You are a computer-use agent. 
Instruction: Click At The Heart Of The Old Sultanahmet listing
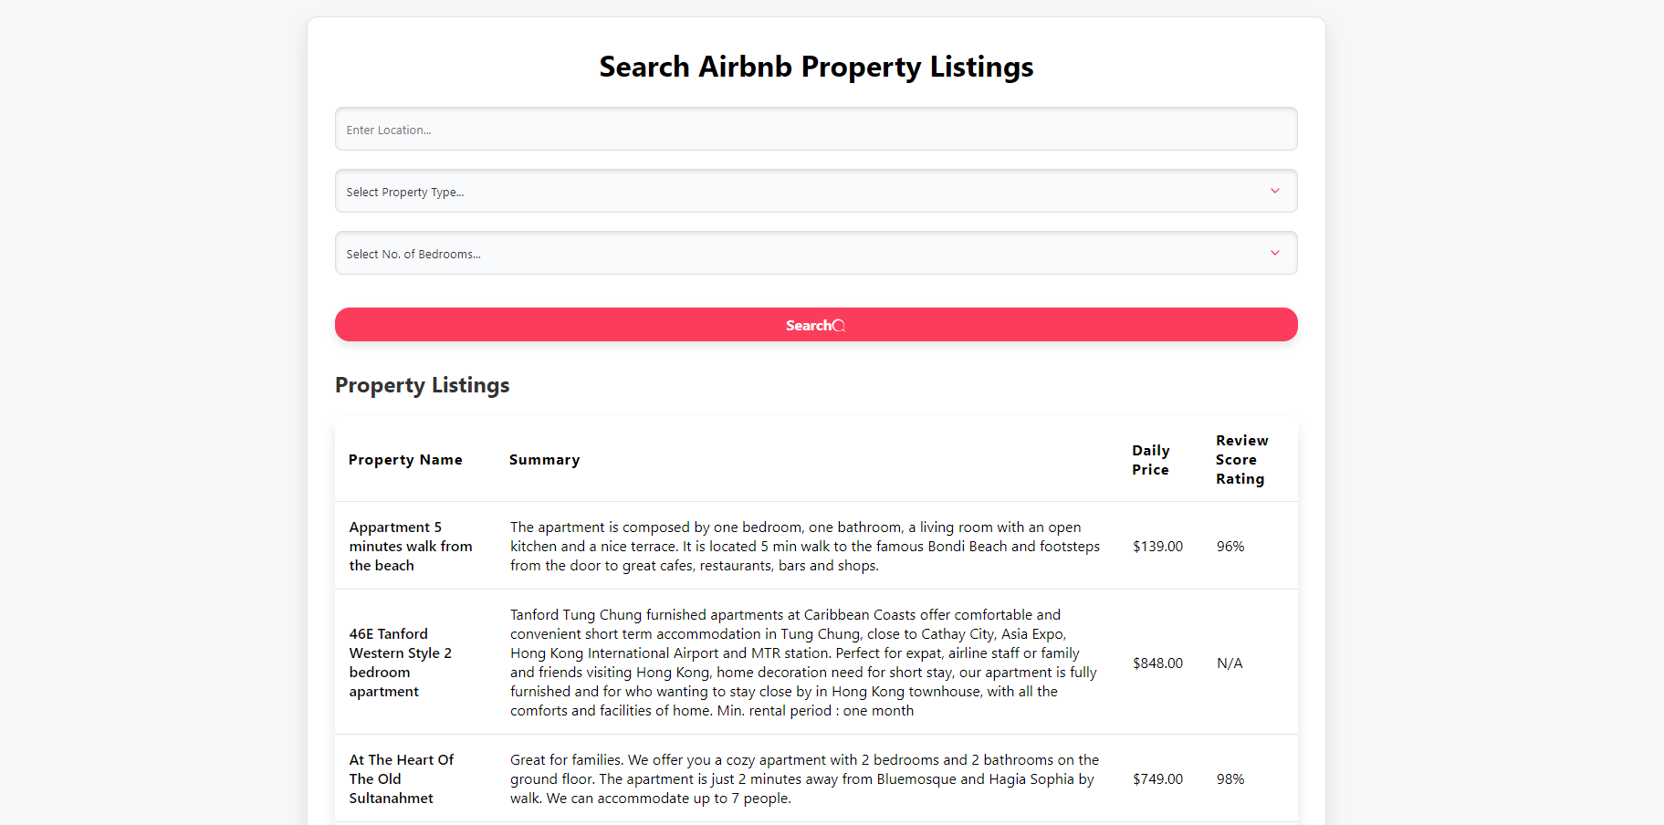pos(401,778)
